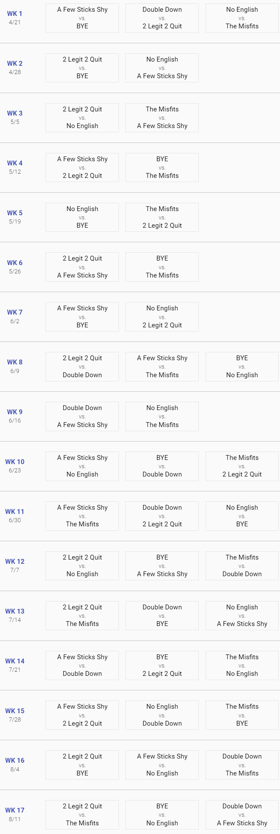Viewport: 280px width, 834px height.
Task: Open the WK 1 week link
Action: click(15, 13)
